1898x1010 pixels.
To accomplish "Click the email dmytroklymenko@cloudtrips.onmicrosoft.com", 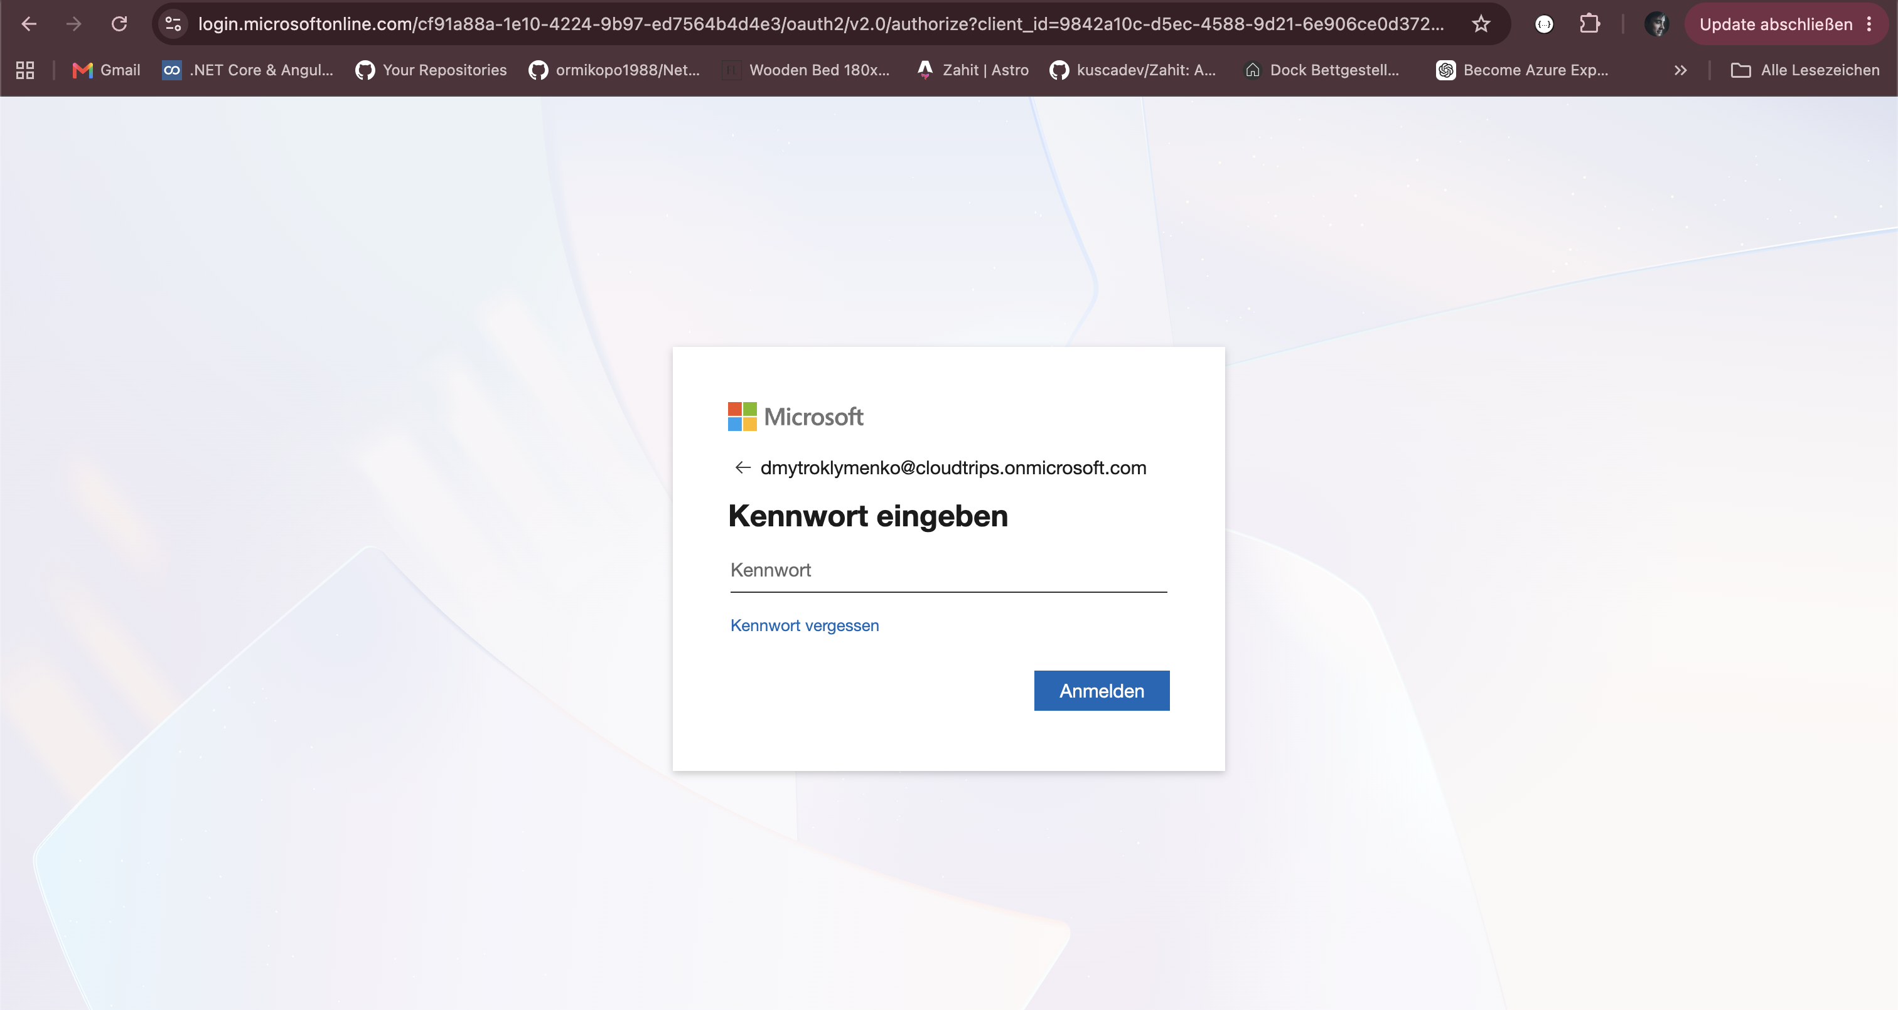I will click(x=953, y=468).
